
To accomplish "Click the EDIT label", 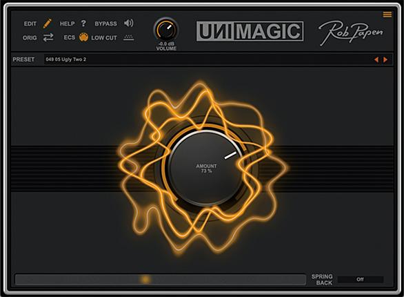I will pos(30,23).
